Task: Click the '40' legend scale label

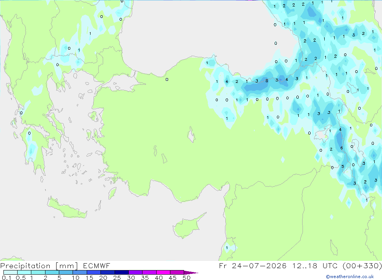Action: (159, 278)
